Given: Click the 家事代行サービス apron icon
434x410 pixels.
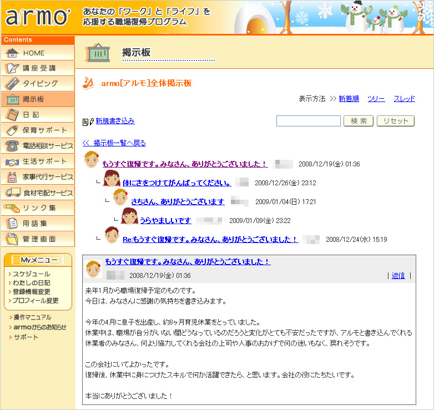Looking at the screenshot, I should pyautogui.click(x=12, y=177).
